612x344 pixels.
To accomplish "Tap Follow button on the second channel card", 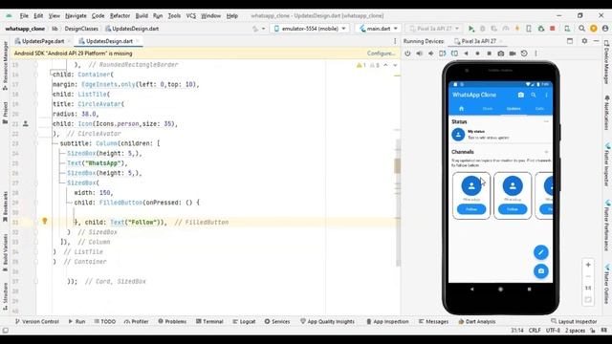I will pyautogui.click(x=513, y=209).
